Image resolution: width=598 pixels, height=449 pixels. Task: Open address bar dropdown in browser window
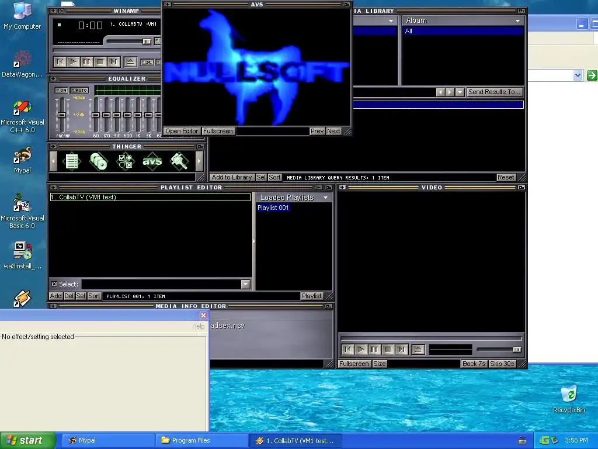coord(578,75)
